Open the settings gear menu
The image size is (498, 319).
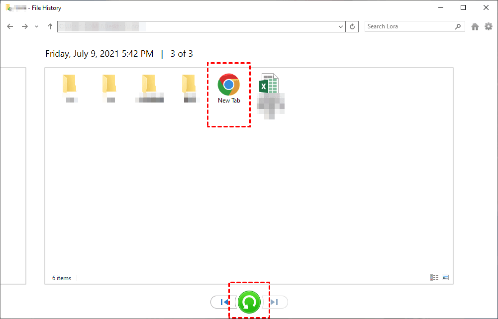point(489,26)
